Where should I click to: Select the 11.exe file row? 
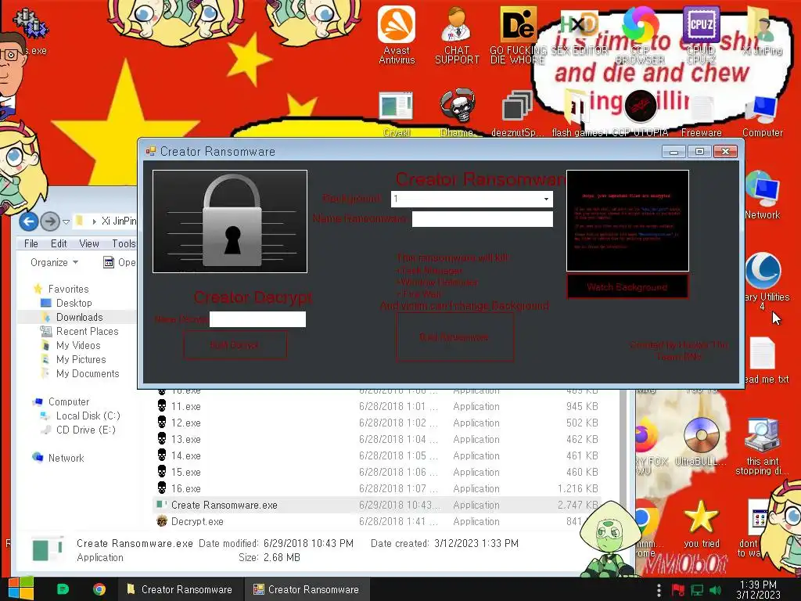pos(377,407)
